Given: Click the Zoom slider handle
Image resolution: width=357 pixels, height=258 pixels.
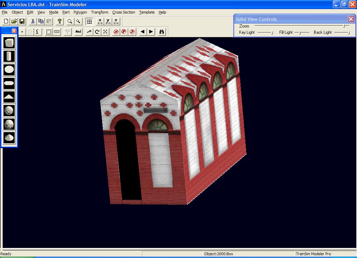Looking at the screenshot, I should coord(344,26).
